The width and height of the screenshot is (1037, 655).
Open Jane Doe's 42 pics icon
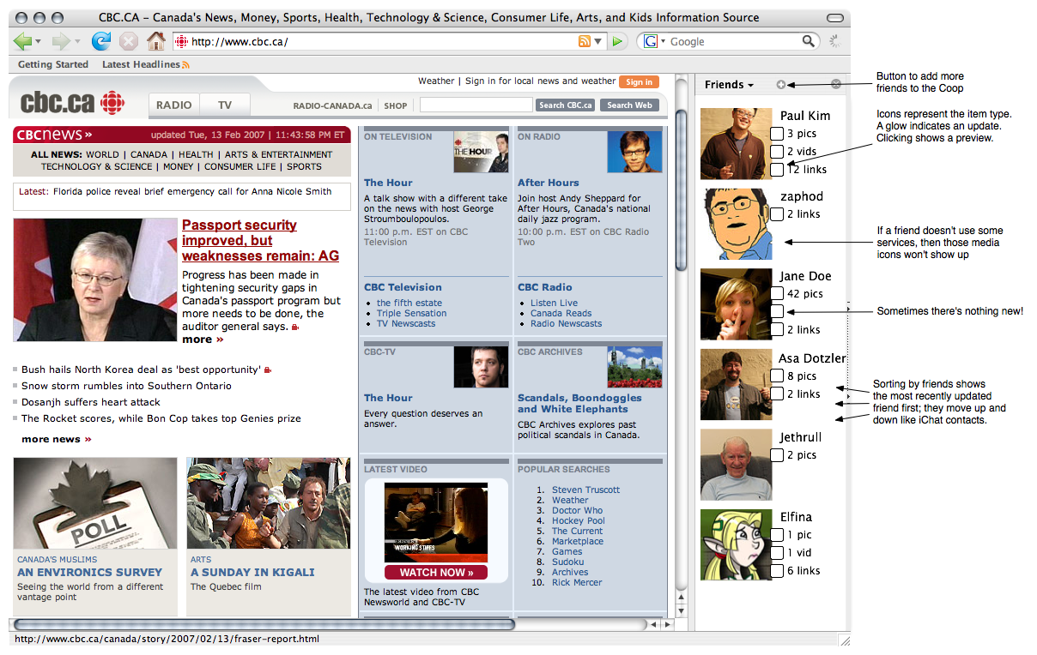click(777, 294)
